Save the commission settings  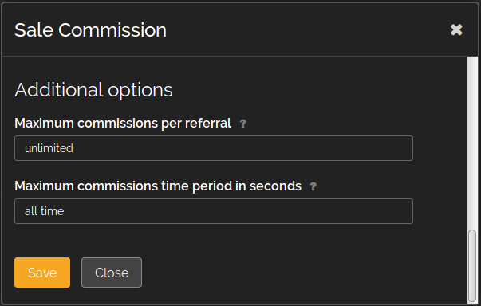click(42, 273)
